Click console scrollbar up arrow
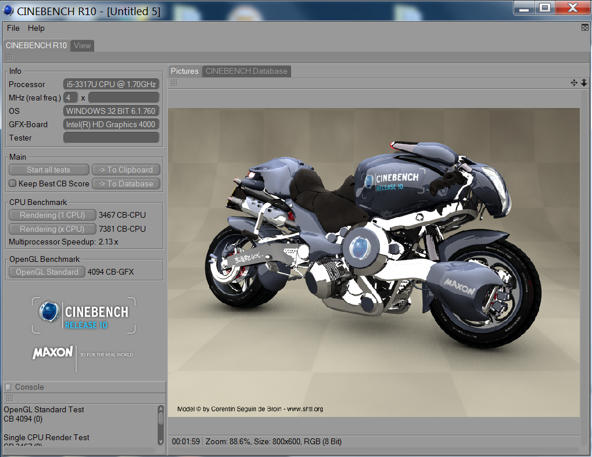This screenshot has height=457, width=592. point(161,409)
